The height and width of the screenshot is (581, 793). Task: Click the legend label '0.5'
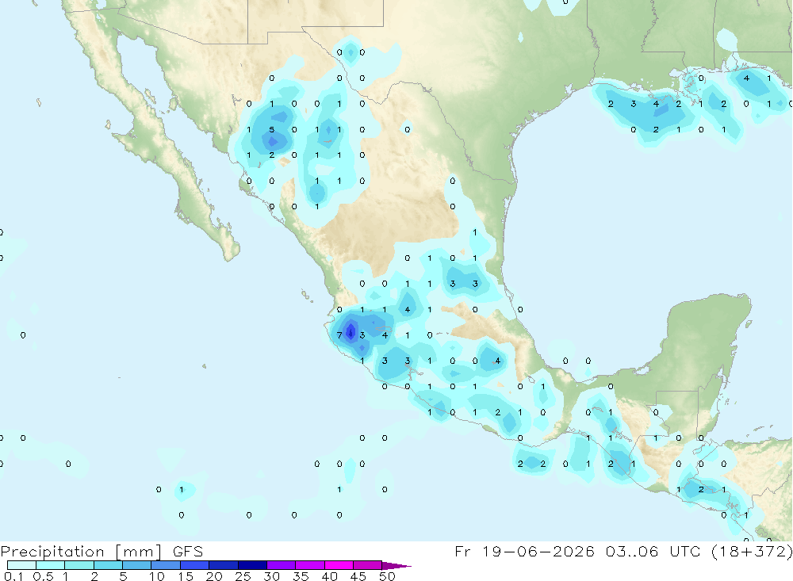(x=43, y=576)
